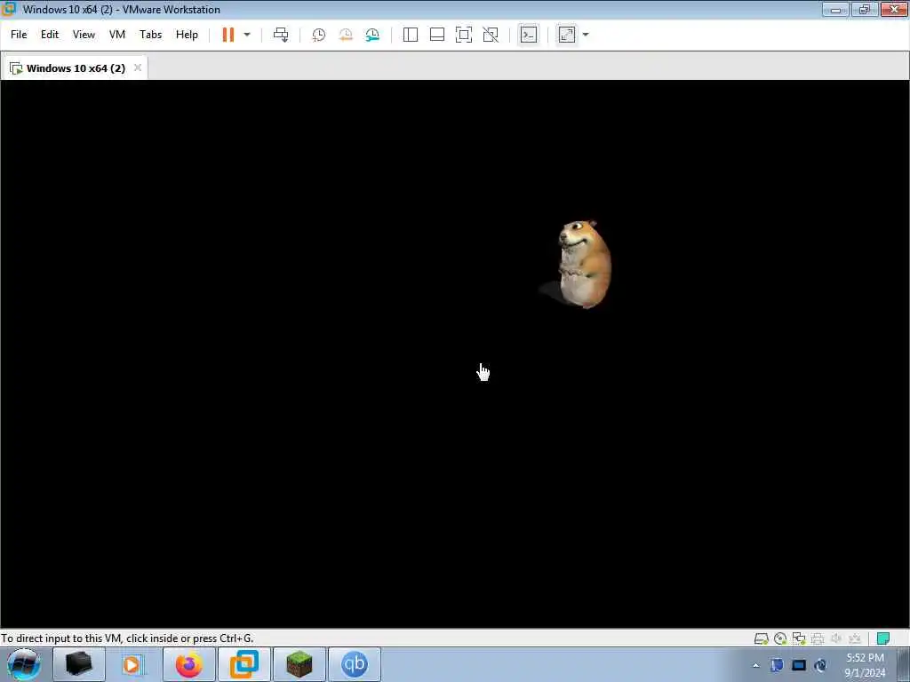Image resolution: width=910 pixels, height=682 pixels.
Task: Open the black folder taskbar icon
Action: click(79, 664)
